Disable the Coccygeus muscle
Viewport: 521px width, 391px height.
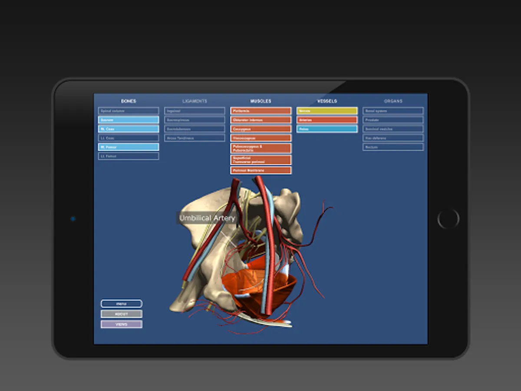[x=260, y=129]
